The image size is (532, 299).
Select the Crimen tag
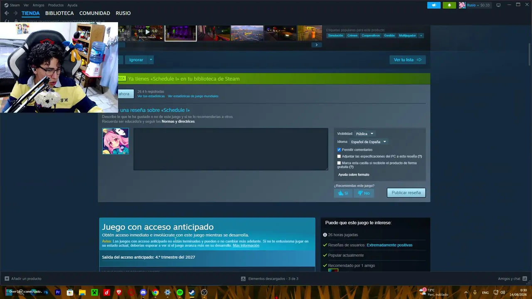click(352, 36)
